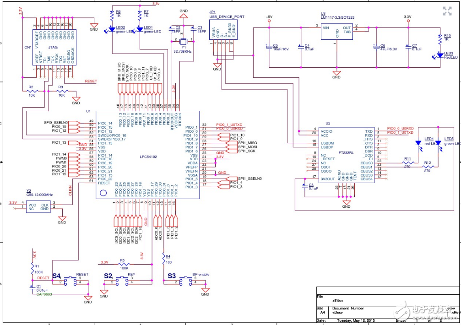Click the green LED2 symbol
The width and height of the screenshot is (461, 325).
112,30
